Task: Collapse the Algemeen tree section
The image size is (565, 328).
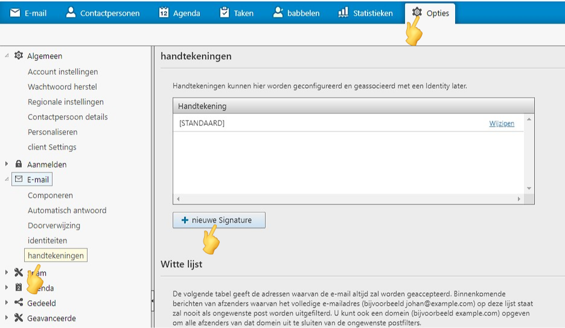Action: pos(7,55)
